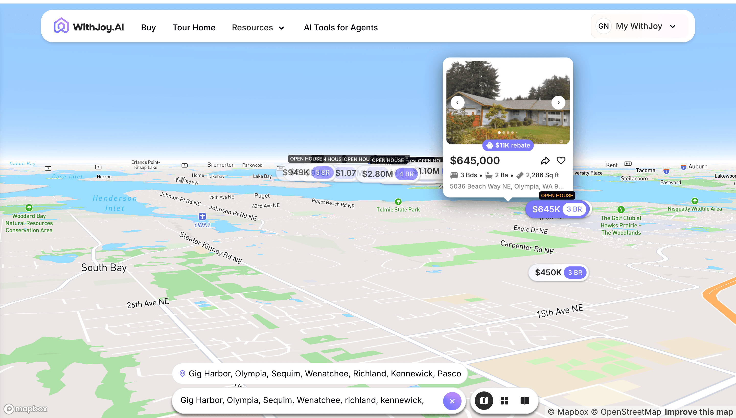This screenshot has height=418, width=736.
Task: Select Tour Home in the navigation
Action: point(194,28)
